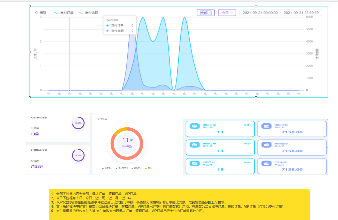Click the 模块订单 card icon
Image resolution: width=338 pixels, height=220 pixels.
point(194,126)
